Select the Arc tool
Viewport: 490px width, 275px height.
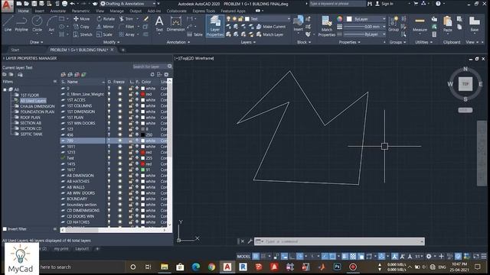[51, 24]
